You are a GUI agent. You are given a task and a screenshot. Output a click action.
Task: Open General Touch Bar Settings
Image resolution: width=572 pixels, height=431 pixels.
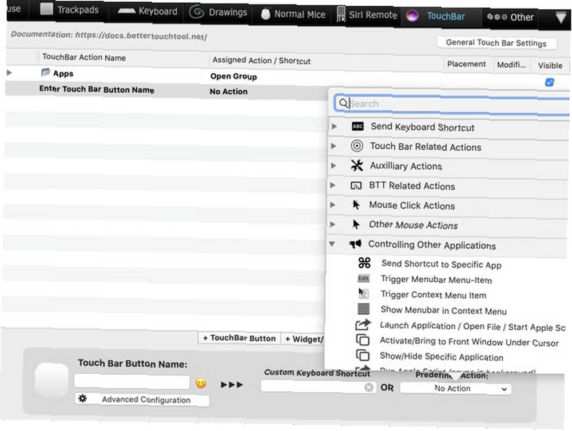tap(496, 43)
